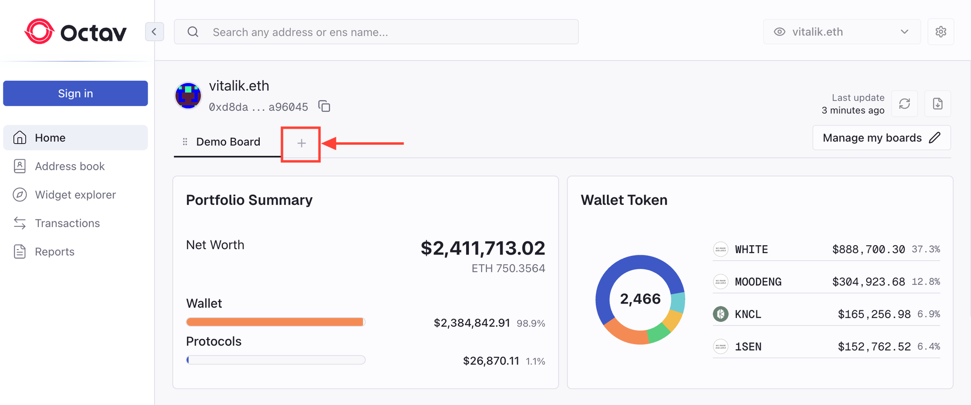The image size is (971, 405).
Task: Click the MOODENG token icon
Action: [x=720, y=282]
